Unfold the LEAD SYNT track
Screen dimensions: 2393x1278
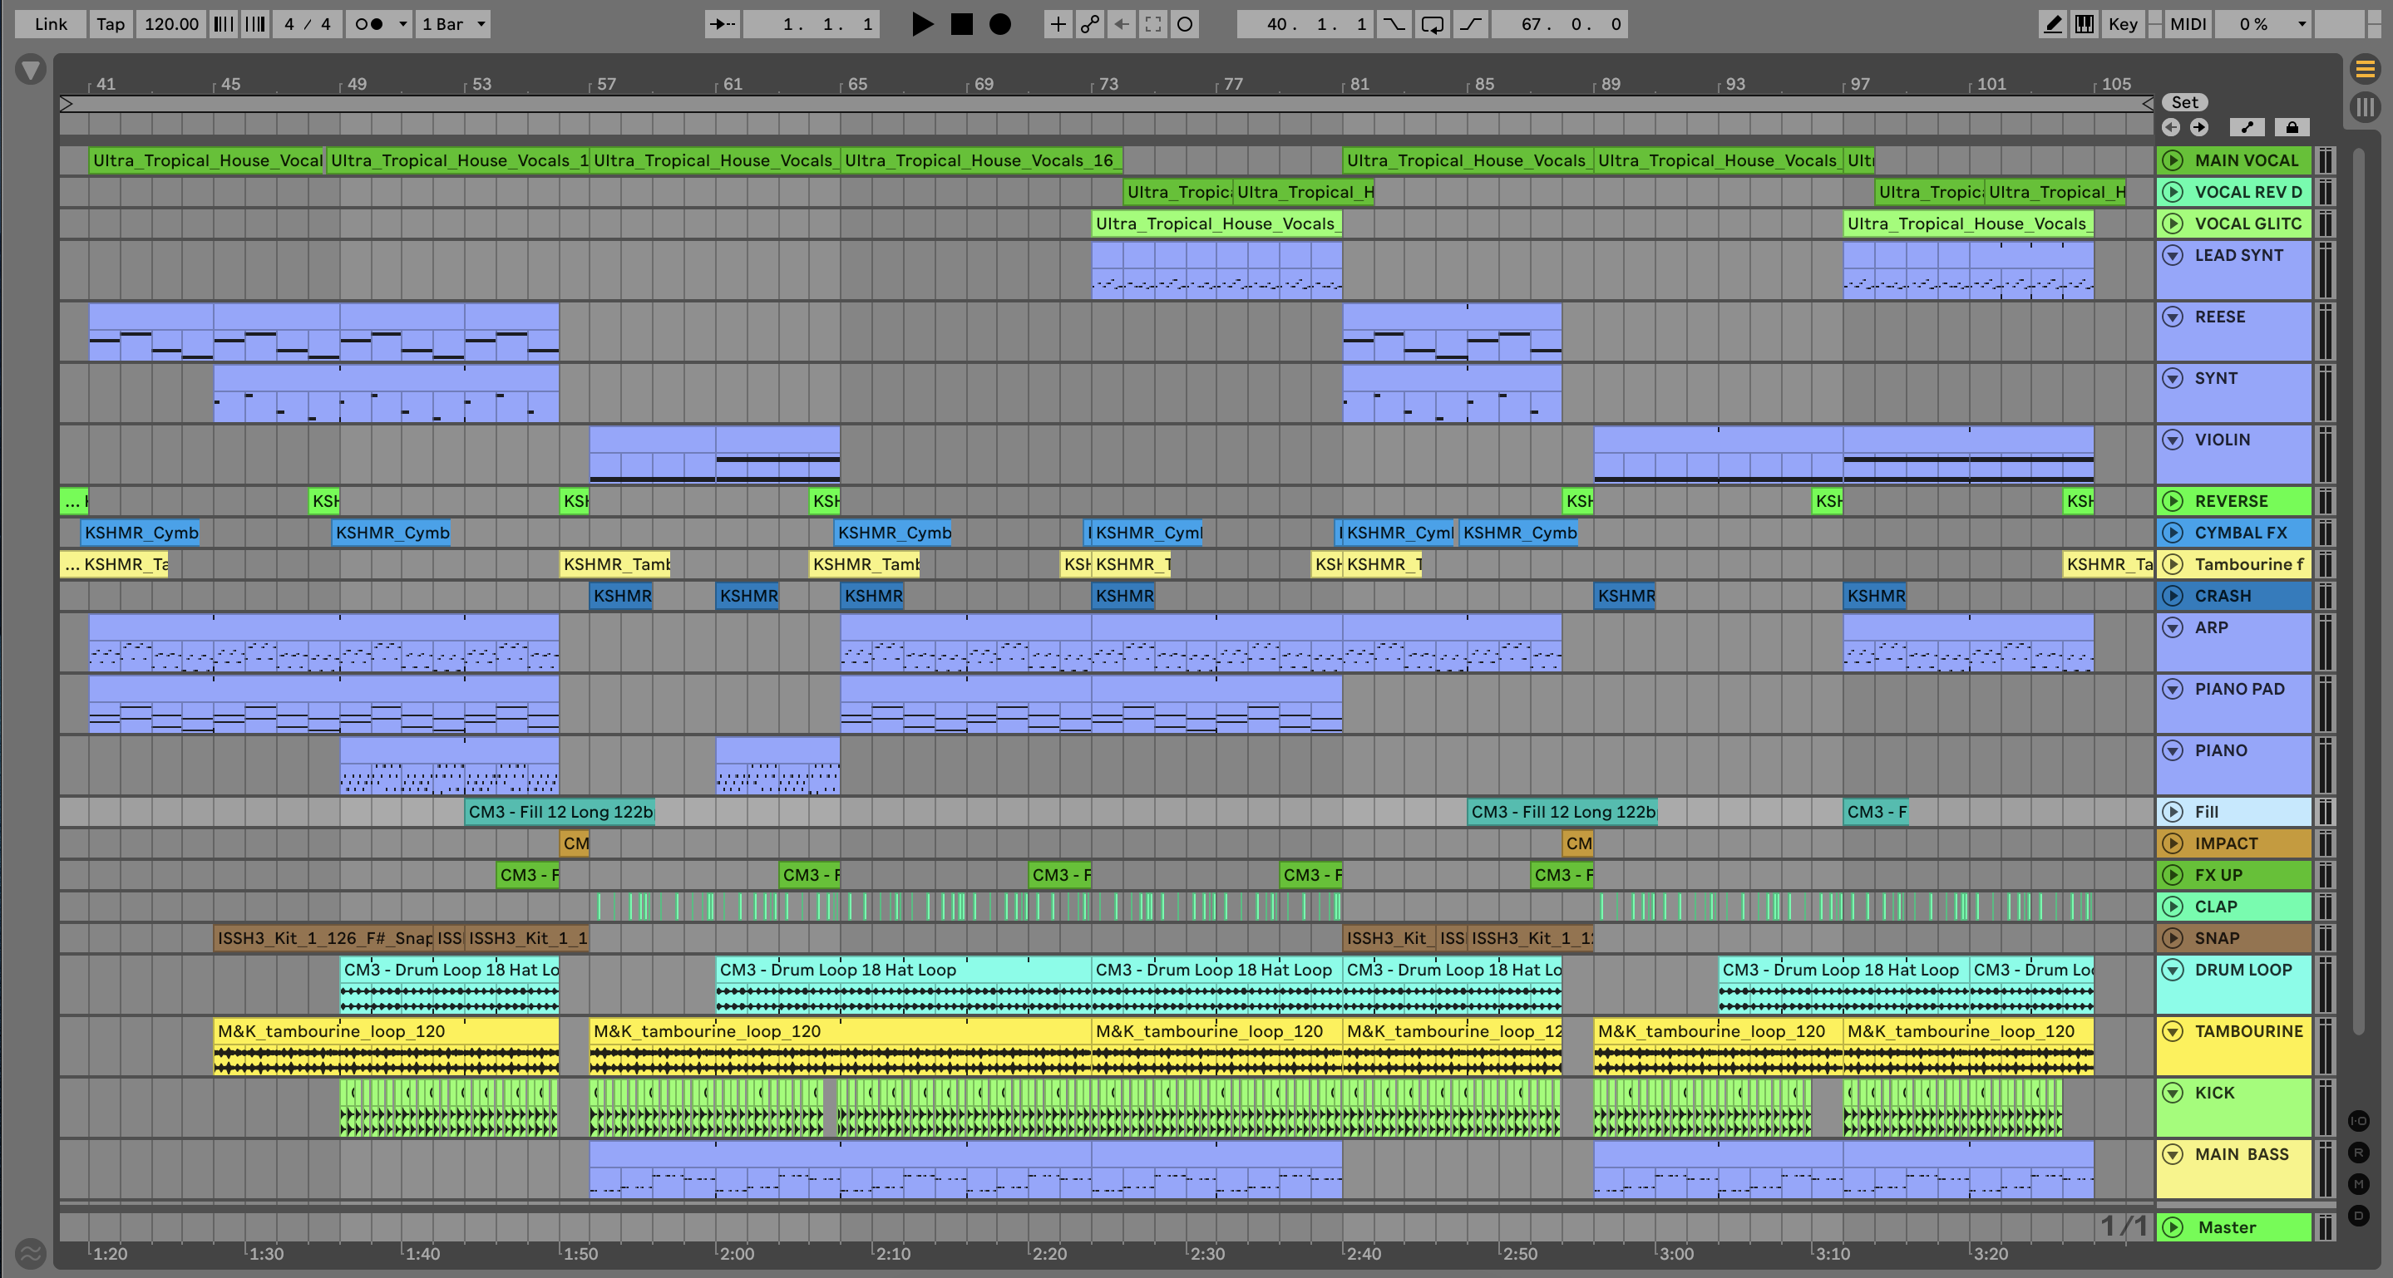pos(2172,255)
